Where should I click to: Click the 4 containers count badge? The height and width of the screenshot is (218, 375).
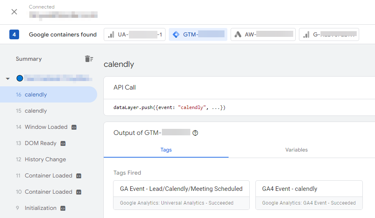14,34
